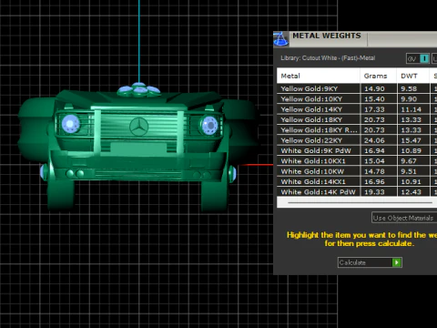Click the 14.90 grams value
The height and width of the screenshot is (328, 437).
pos(374,89)
